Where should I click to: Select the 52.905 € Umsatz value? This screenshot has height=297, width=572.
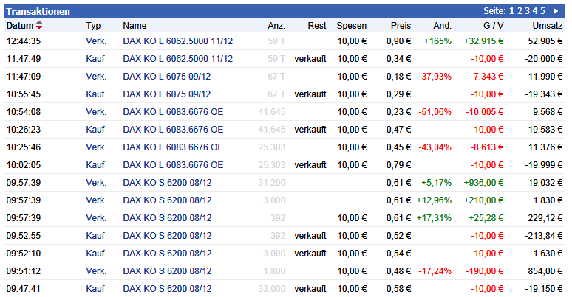coord(545,41)
